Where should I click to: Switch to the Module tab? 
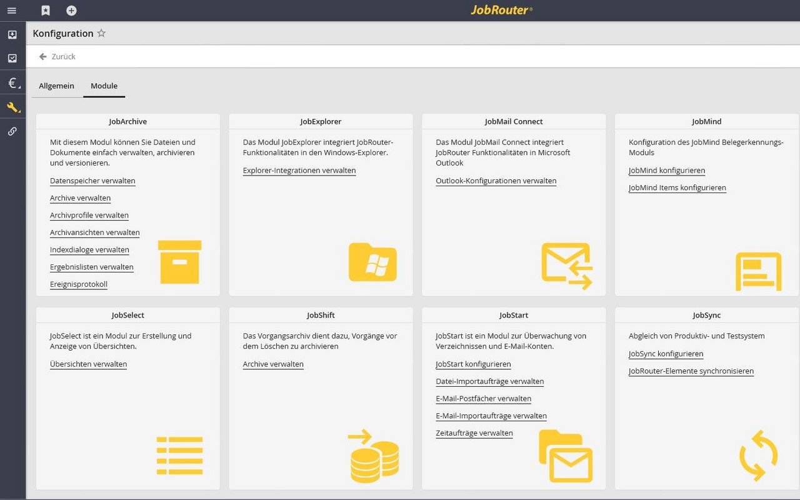[104, 86]
